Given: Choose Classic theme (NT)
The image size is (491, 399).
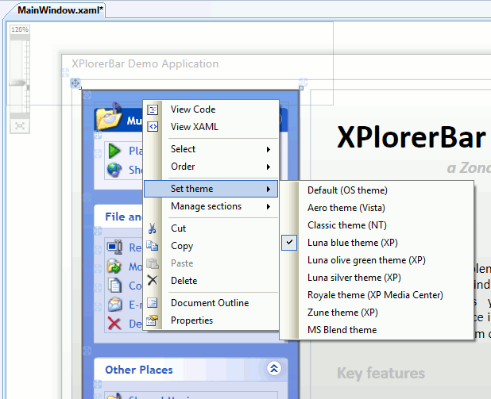Looking at the screenshot, I should [x=377, y=225].
